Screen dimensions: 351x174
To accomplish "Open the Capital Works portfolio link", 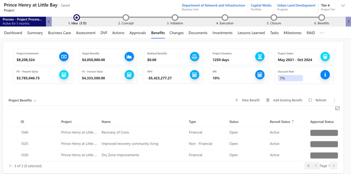I will click(261, 5).
